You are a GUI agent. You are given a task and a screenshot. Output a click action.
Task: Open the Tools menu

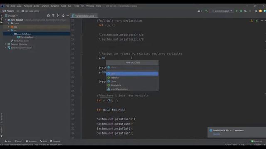[x=76, y=6]
